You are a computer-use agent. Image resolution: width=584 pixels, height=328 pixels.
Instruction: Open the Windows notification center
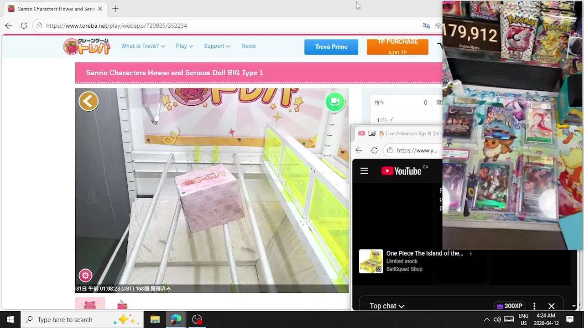pyautogui.click(x=570, y=319)
